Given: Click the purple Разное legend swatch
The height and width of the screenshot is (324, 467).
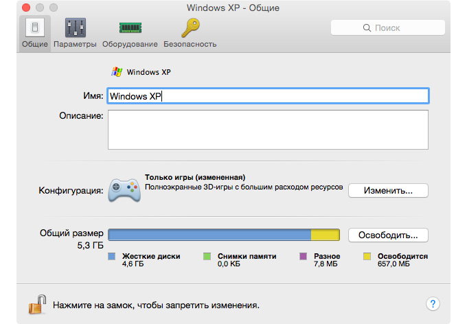Looking at the screenshot, I should [301, 257].
